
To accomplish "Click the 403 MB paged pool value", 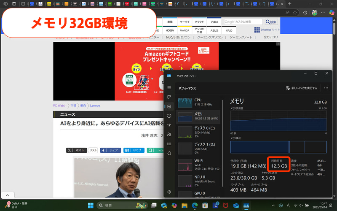I will [x=238, y=190].
